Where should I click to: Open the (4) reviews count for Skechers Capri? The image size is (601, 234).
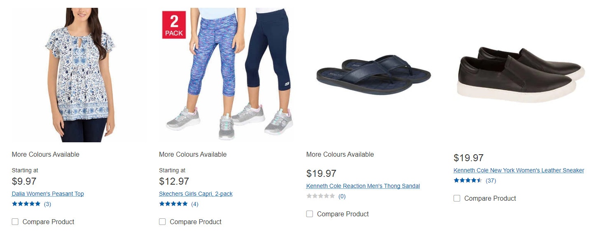coord(194,204)
